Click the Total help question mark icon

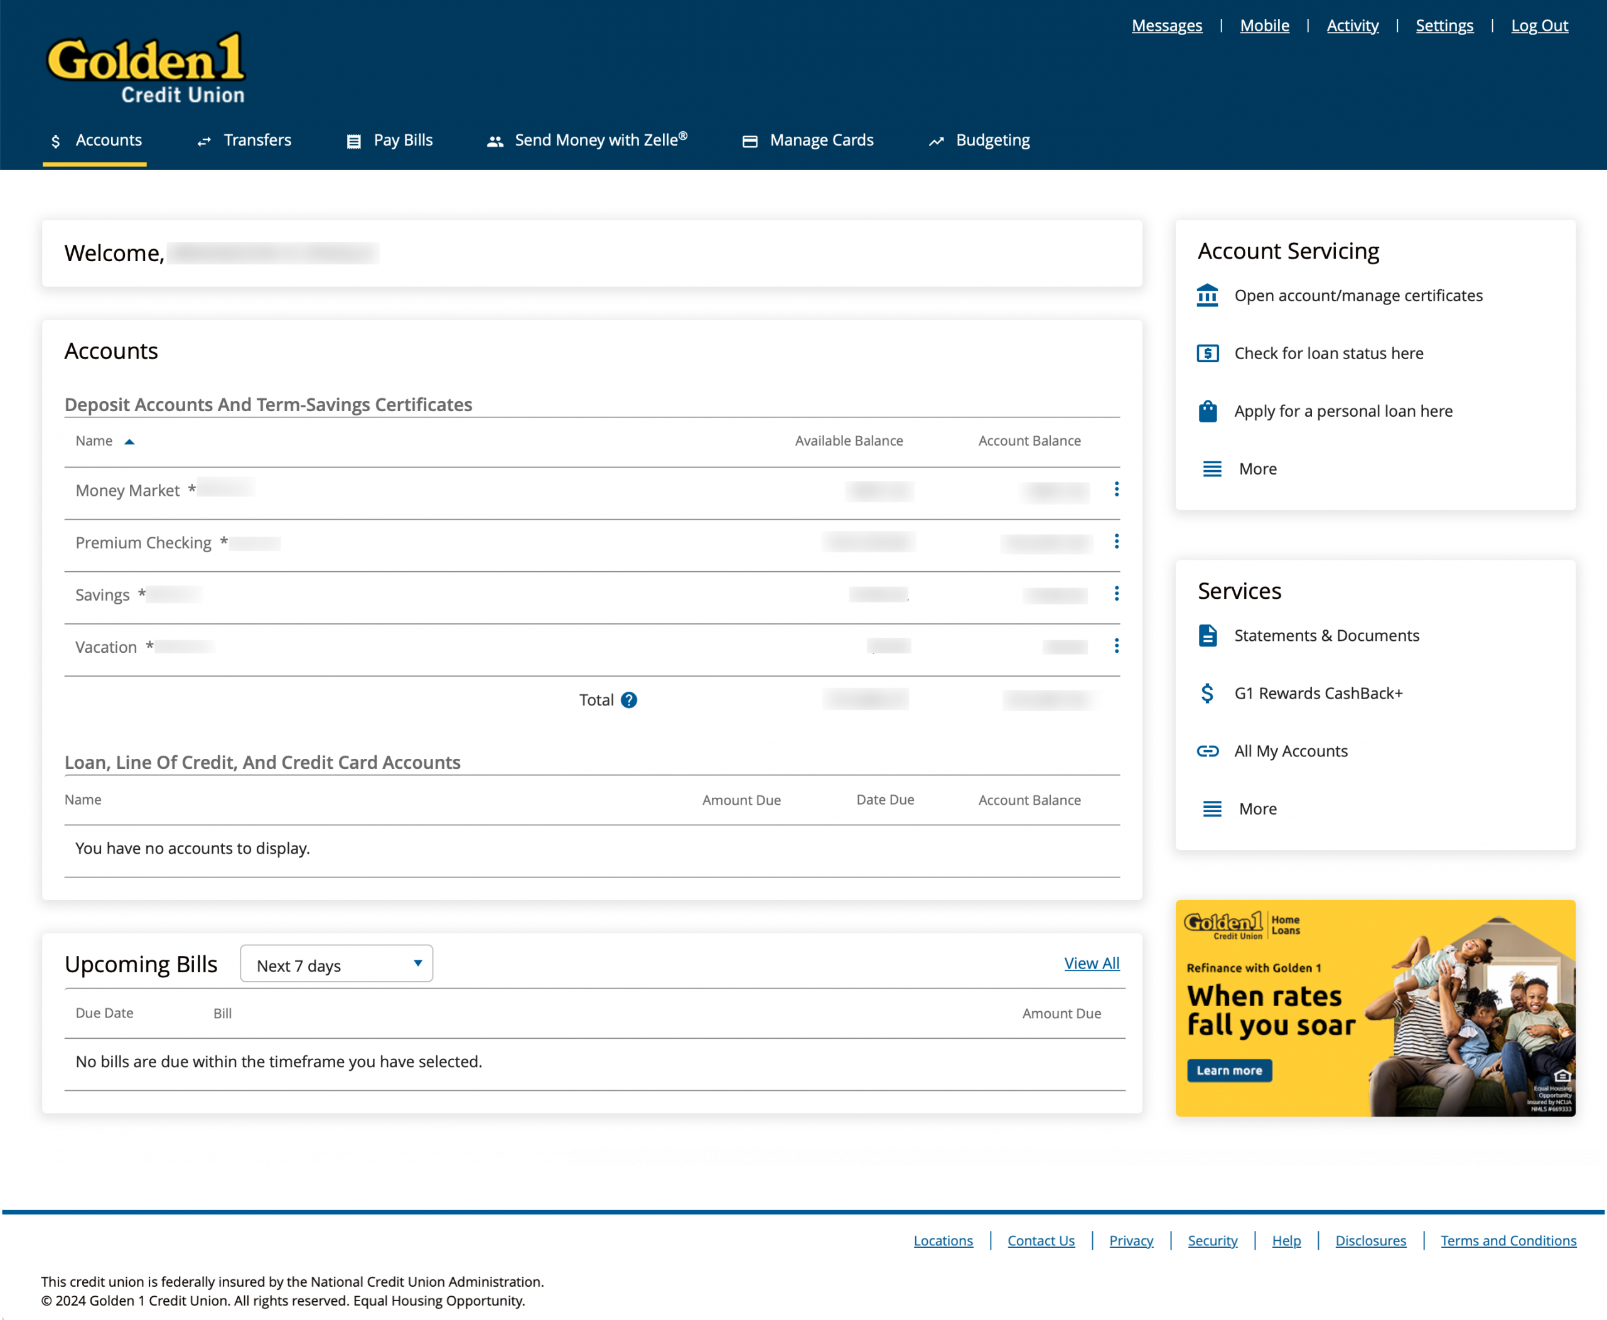click(629, 699)
